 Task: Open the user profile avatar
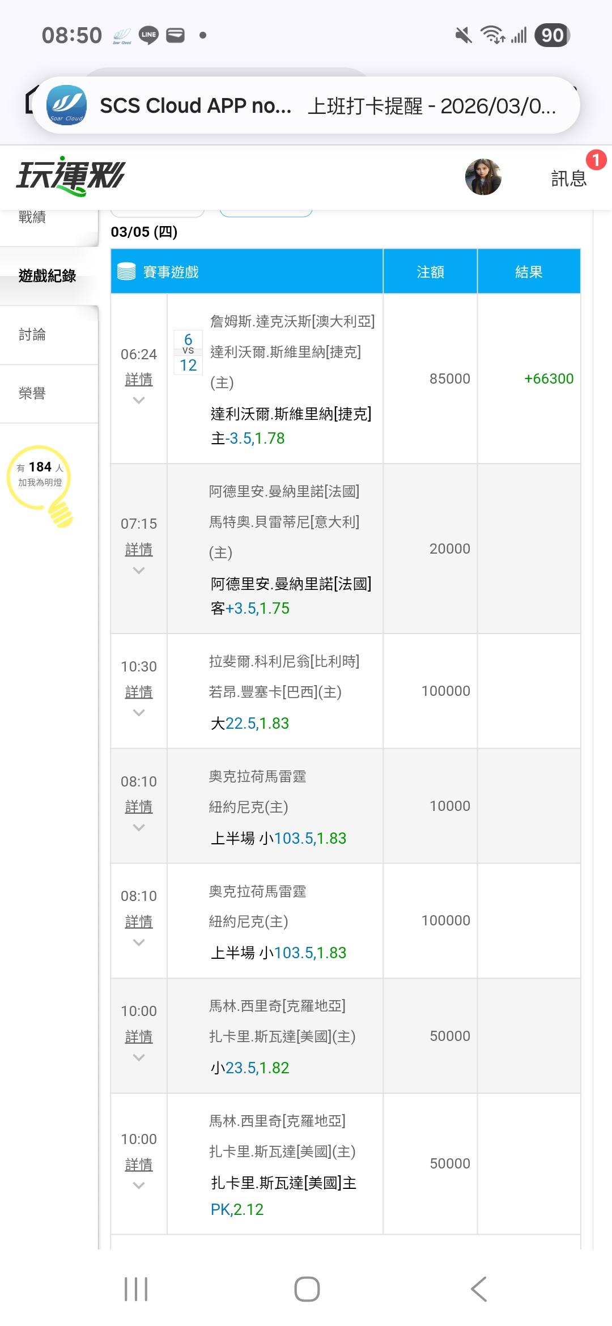pos(483,177)
